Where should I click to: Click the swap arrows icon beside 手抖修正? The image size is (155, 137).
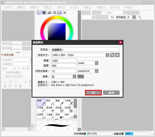pos(112,17)
